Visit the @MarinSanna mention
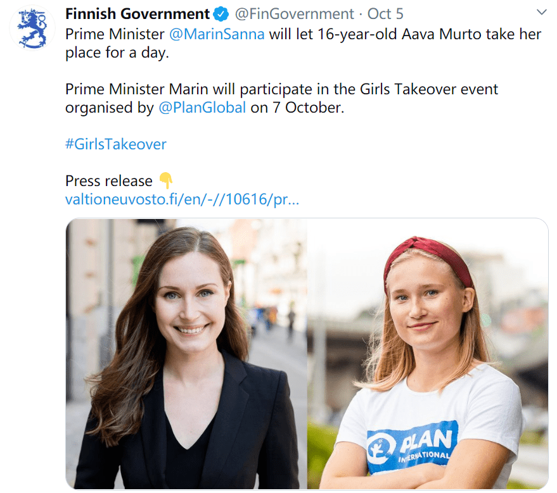 click(x=217, y=34)
